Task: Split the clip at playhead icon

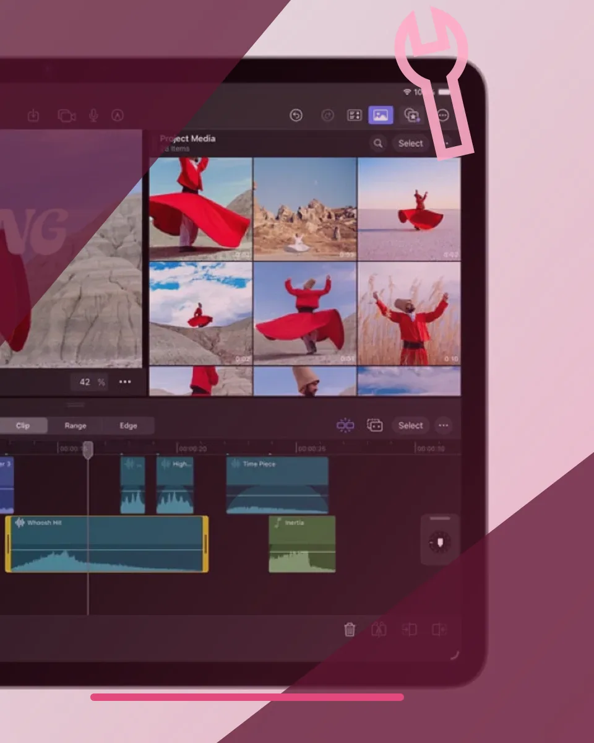Action: click(379, 630)
